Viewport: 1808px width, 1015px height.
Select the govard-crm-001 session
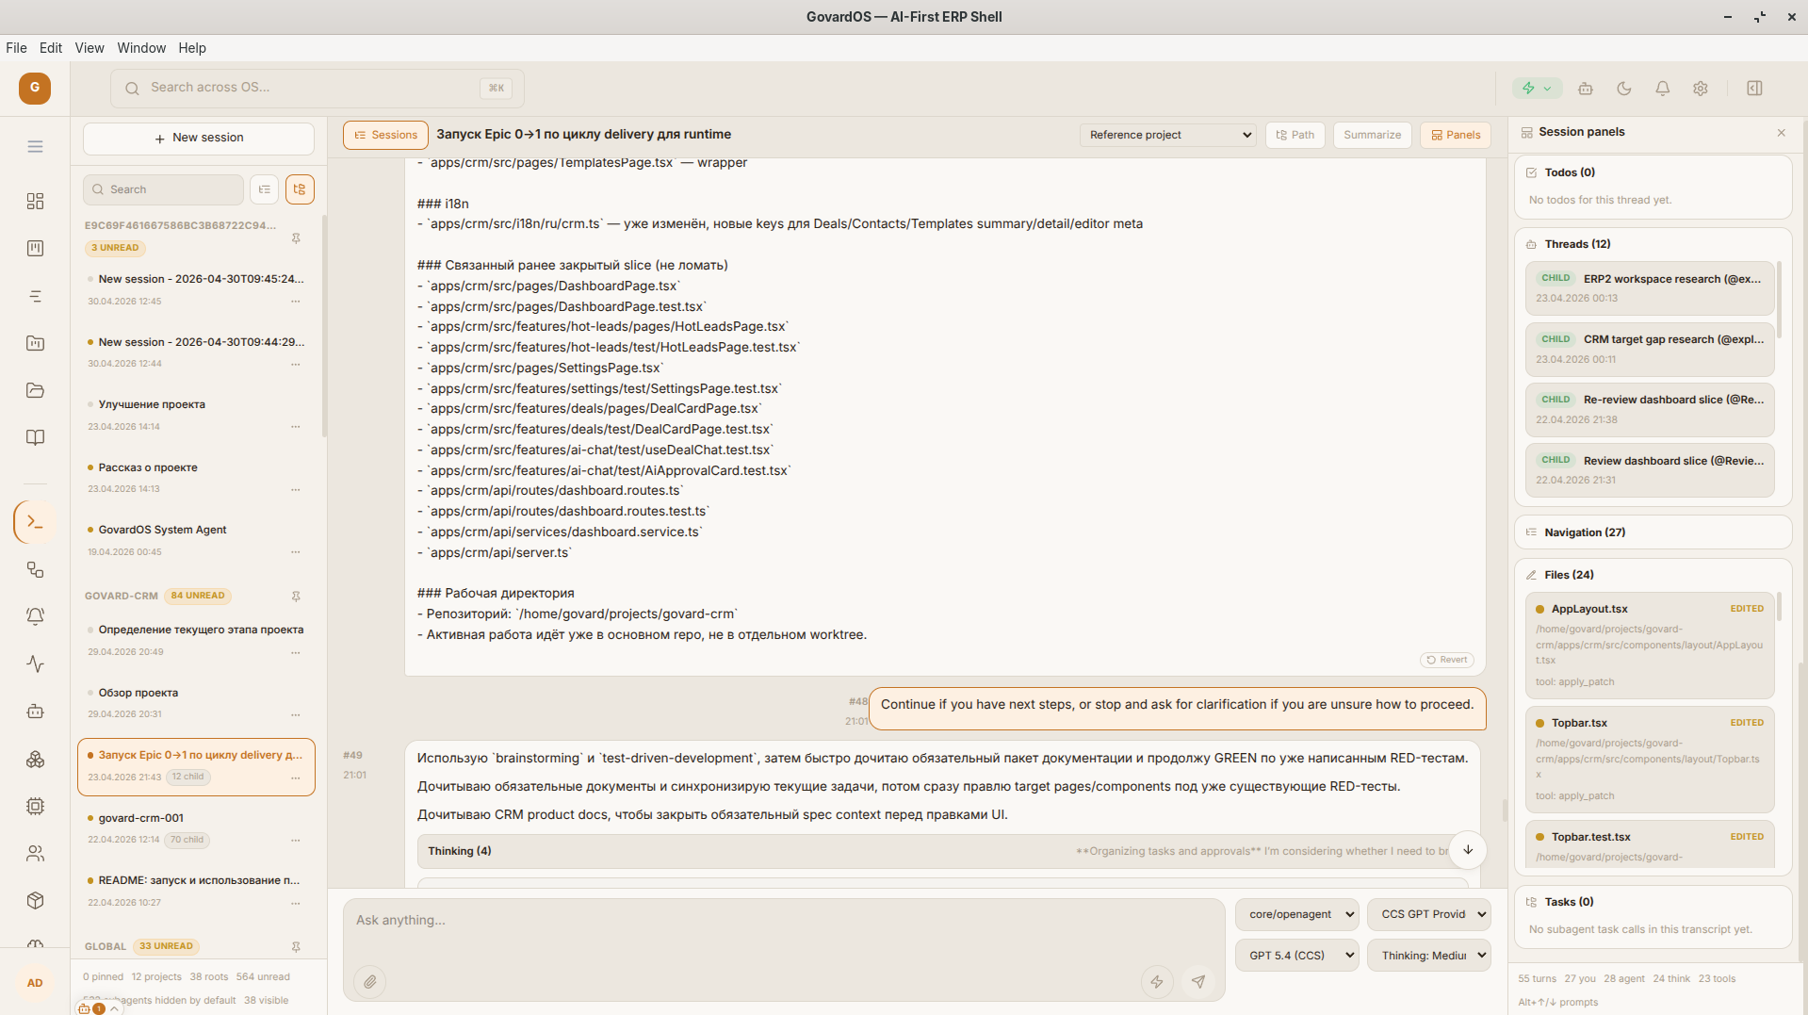196,828
